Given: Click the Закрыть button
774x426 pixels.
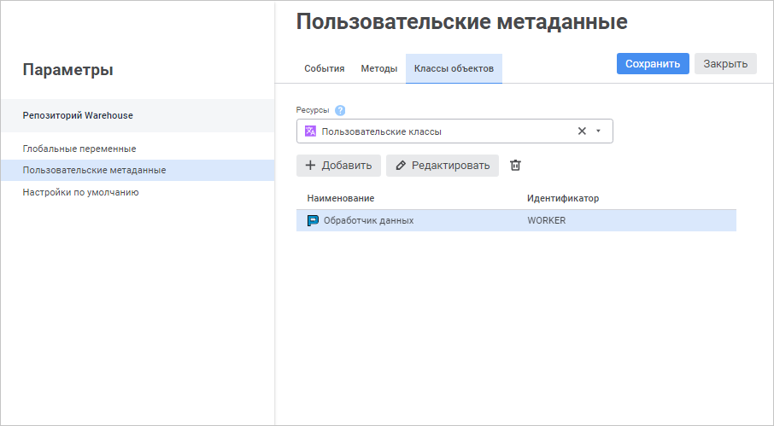Looking at the screenshot, I should [x=725, y=64].
